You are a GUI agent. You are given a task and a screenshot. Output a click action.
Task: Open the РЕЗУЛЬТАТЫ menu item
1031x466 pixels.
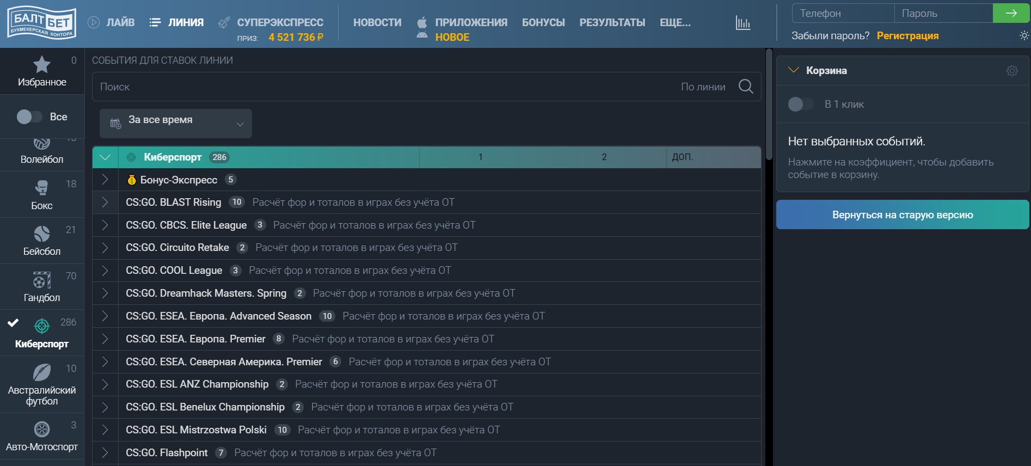pyautogui.click(x=612, y=22)
